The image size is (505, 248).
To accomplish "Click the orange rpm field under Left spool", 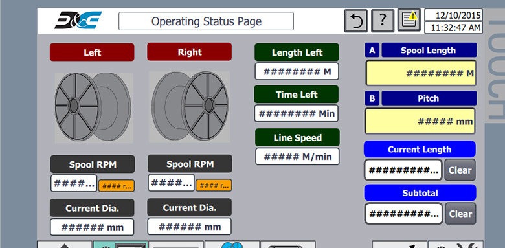I will tap(117, 186).
